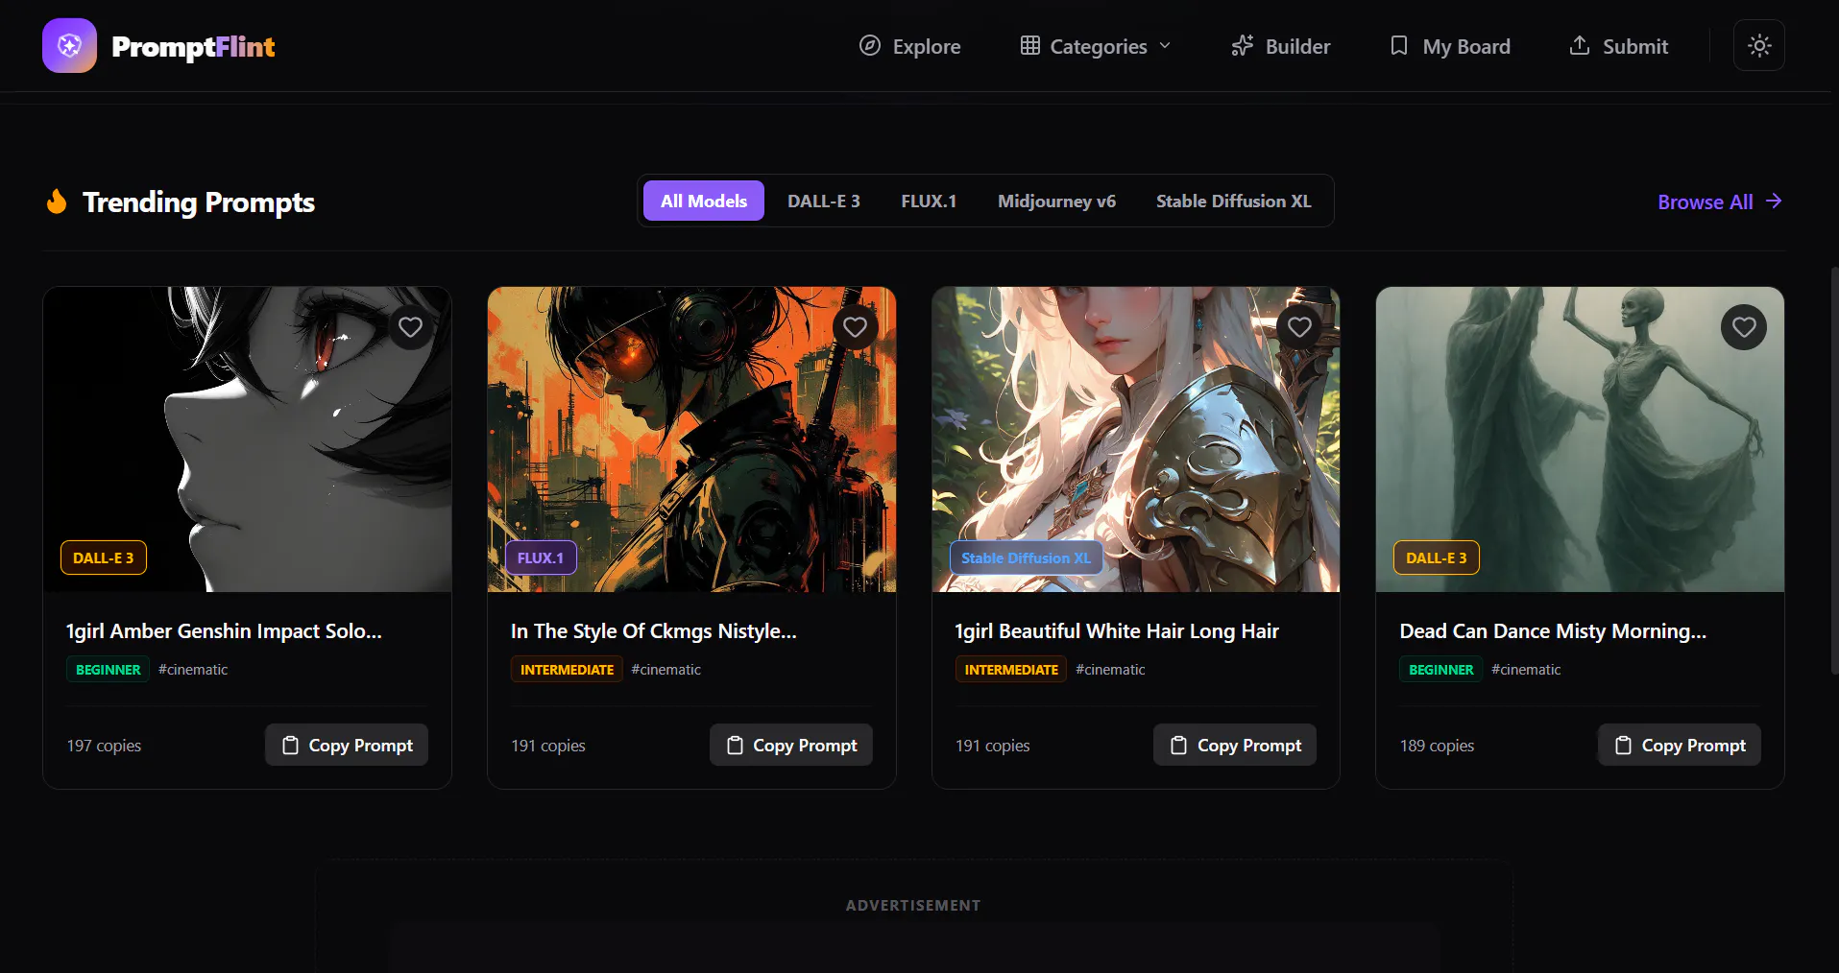
Task: Click the Stable Diffusion XL image badge
Action: point(1026,558)
